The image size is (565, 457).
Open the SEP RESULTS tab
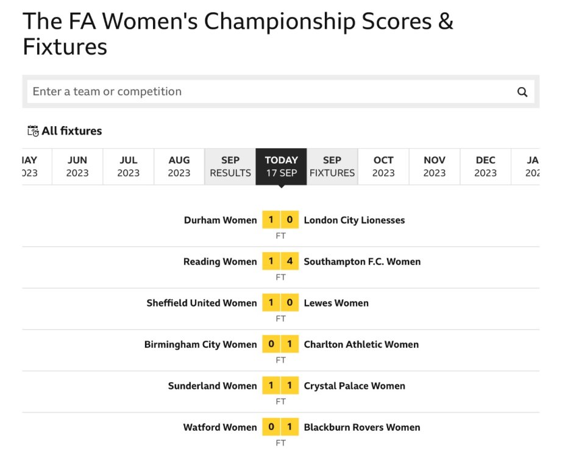tap(230, 166)
